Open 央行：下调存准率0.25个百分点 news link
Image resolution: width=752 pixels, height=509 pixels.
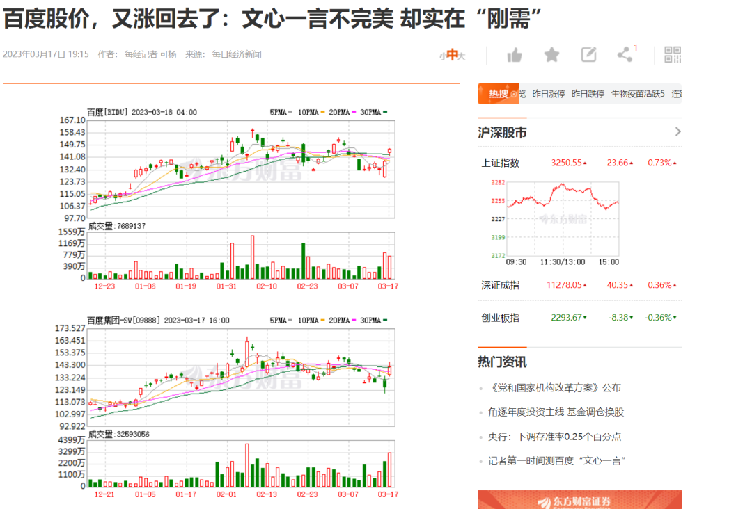pos(554,437)
